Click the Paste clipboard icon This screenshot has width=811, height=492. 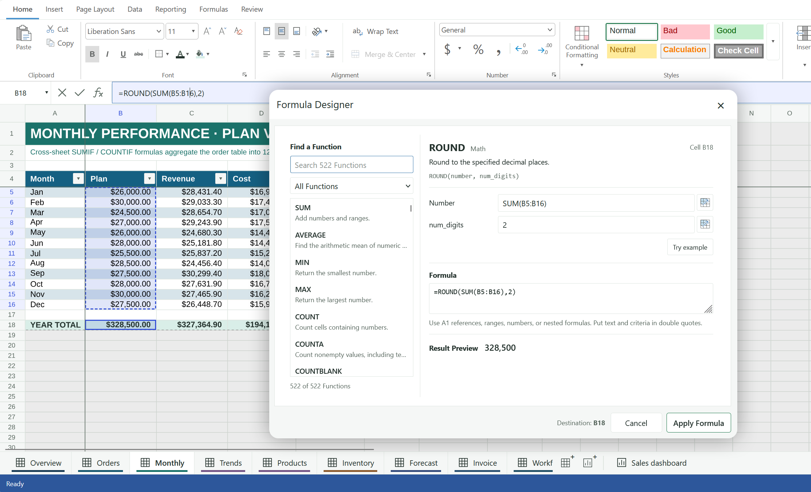click(24, 34)
